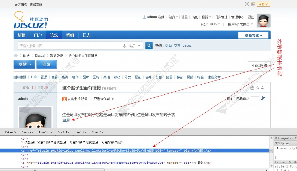Click the 精华 moderation link
This screenshot has width=297, height=171.
tap(75, 77)
